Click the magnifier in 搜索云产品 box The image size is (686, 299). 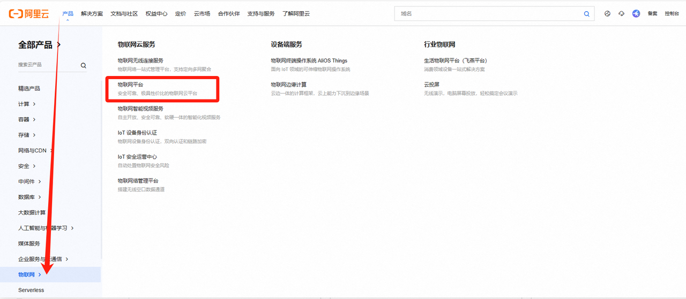(83, 65)
